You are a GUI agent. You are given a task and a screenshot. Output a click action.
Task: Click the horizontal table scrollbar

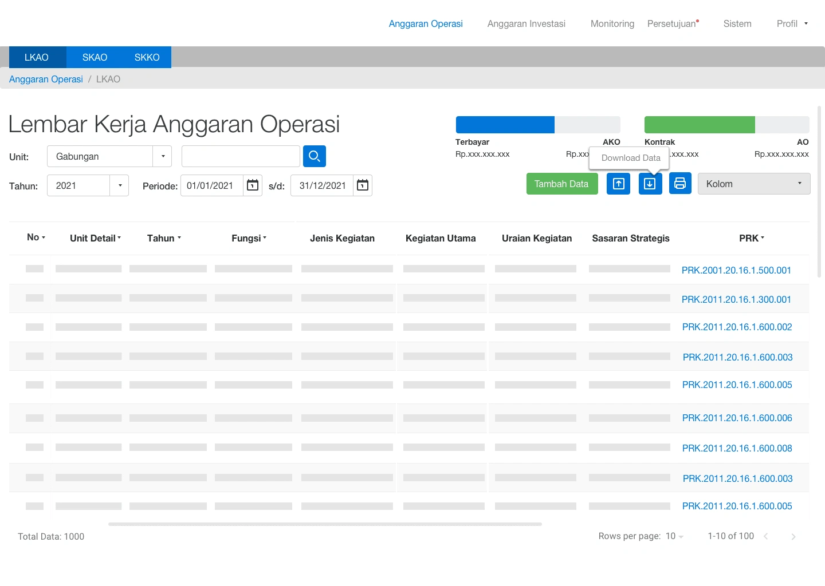tap(325, 524)
